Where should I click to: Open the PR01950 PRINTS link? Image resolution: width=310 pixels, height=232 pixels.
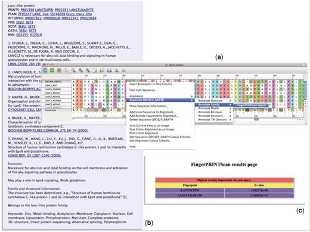click(27, 10)
